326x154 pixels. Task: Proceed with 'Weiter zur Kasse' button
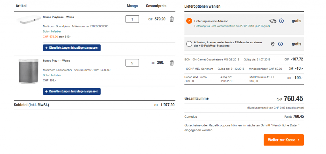283,140
